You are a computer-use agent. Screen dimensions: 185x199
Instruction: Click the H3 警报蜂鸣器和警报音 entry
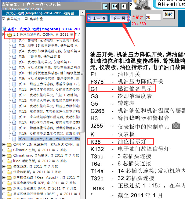click(130, 118)
